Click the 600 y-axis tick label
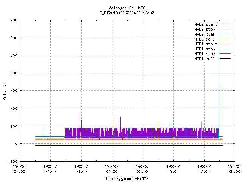Viewport: 242px width, 182px height. (x=14, y=38)
